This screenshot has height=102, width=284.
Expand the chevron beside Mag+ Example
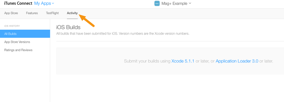pos(190,3)
